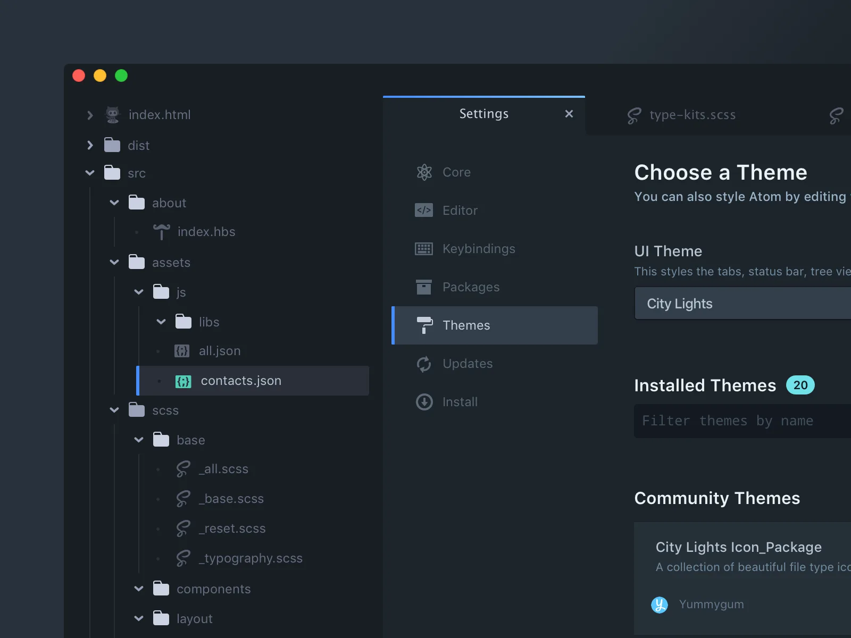Open the Yummygum author link
This screenshot has height=638, width=851.
[x=711, y=605]
